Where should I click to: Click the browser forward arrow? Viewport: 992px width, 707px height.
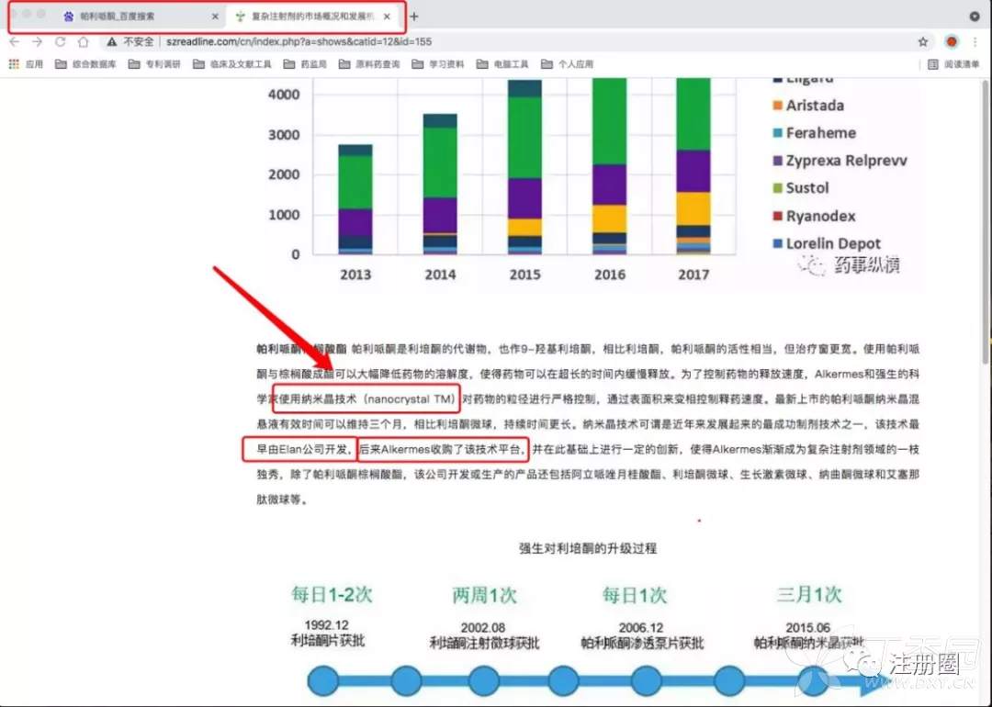(38, 41)
